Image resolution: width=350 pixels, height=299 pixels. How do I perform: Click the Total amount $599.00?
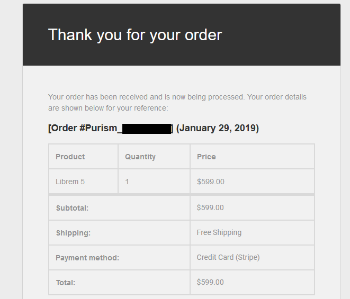coord(210,282)
